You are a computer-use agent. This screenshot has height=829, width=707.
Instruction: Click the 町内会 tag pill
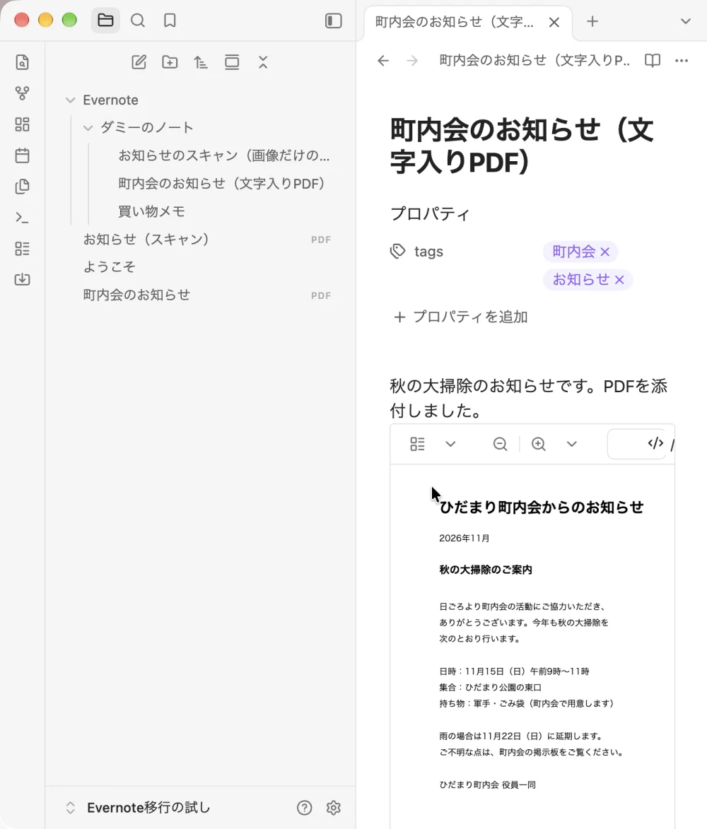(574, 252)
